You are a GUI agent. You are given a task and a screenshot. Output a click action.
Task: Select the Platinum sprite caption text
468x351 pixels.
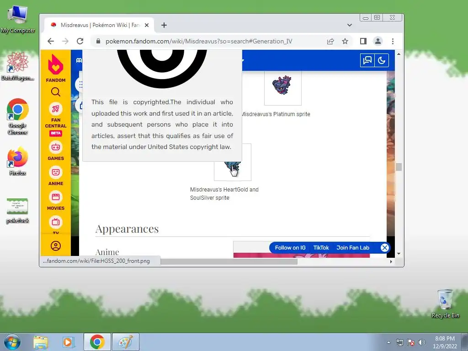(276, 114)
